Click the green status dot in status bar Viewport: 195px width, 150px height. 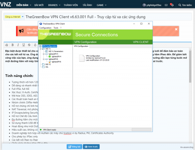41,130
